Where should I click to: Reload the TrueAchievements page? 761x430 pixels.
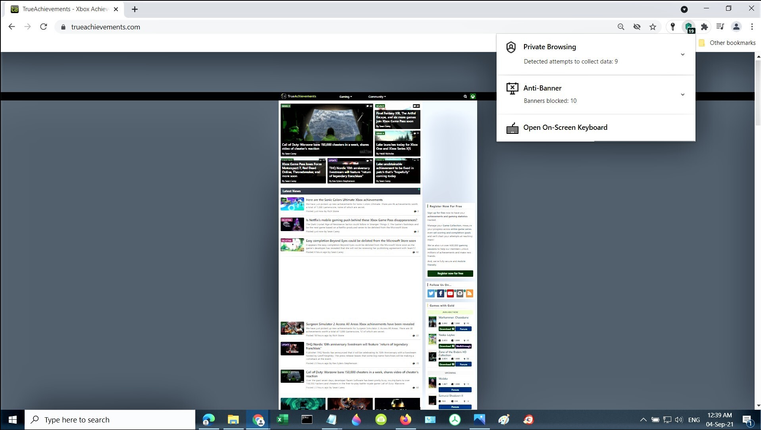[44, 27]
